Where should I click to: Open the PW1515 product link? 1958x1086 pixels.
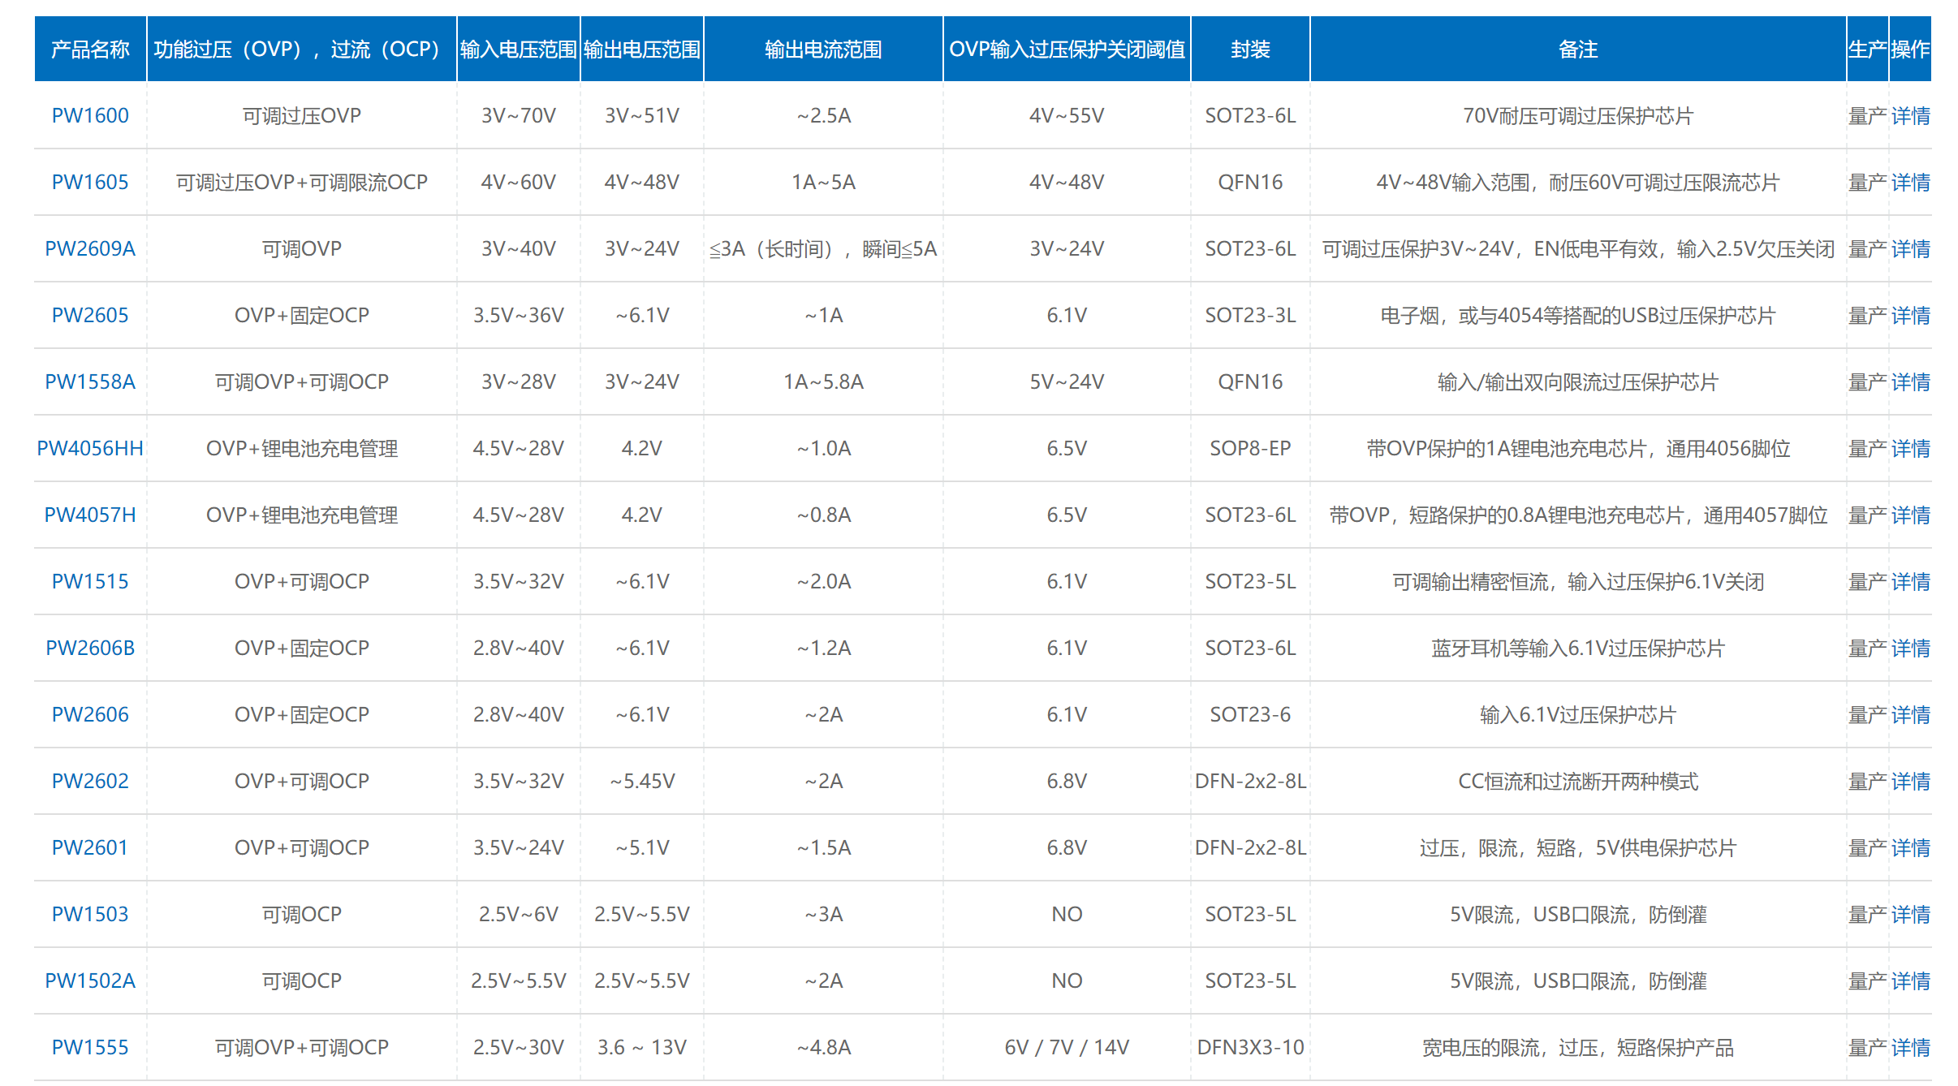click(x=90, y=582)
